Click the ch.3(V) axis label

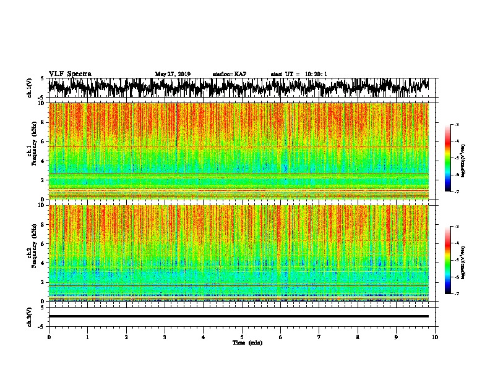coord(30,317)
